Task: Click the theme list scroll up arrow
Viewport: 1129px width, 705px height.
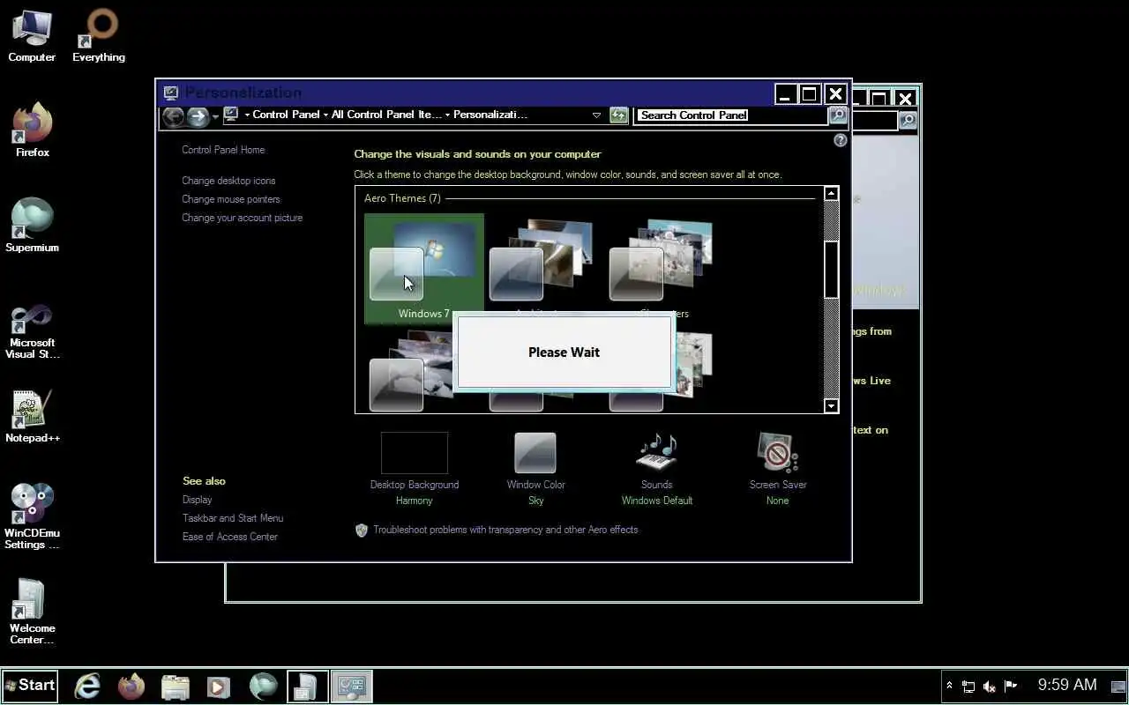Action: tap(831, 193)
